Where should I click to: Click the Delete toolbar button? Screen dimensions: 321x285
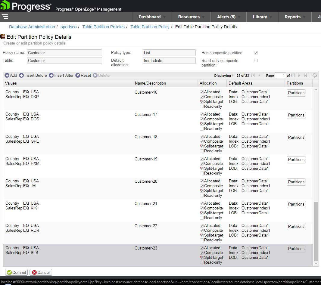[101, 75]
